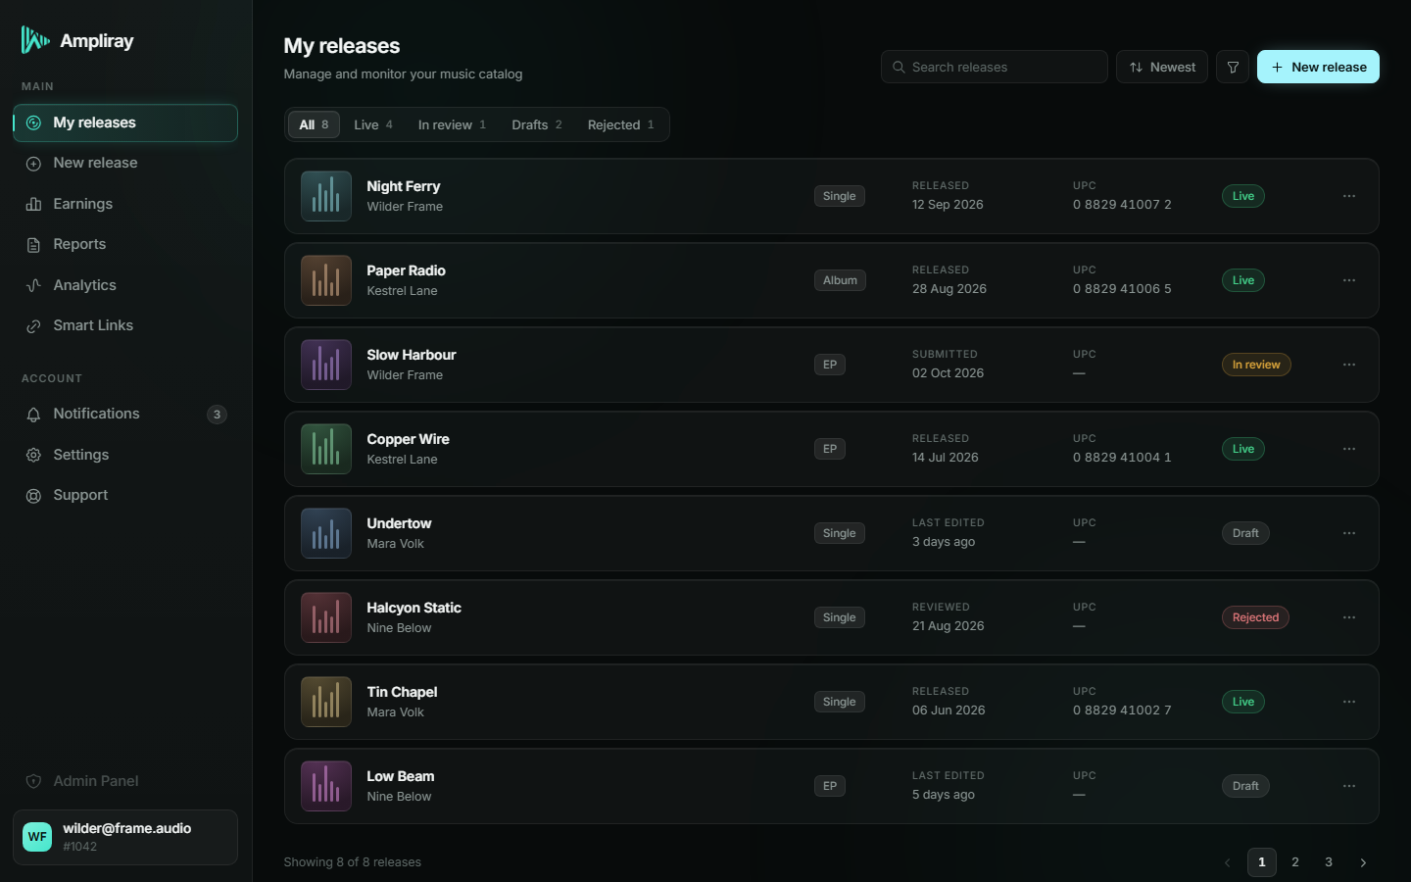
Task: Open more options for Night Ferry
Action: [x=1349, y=196]
